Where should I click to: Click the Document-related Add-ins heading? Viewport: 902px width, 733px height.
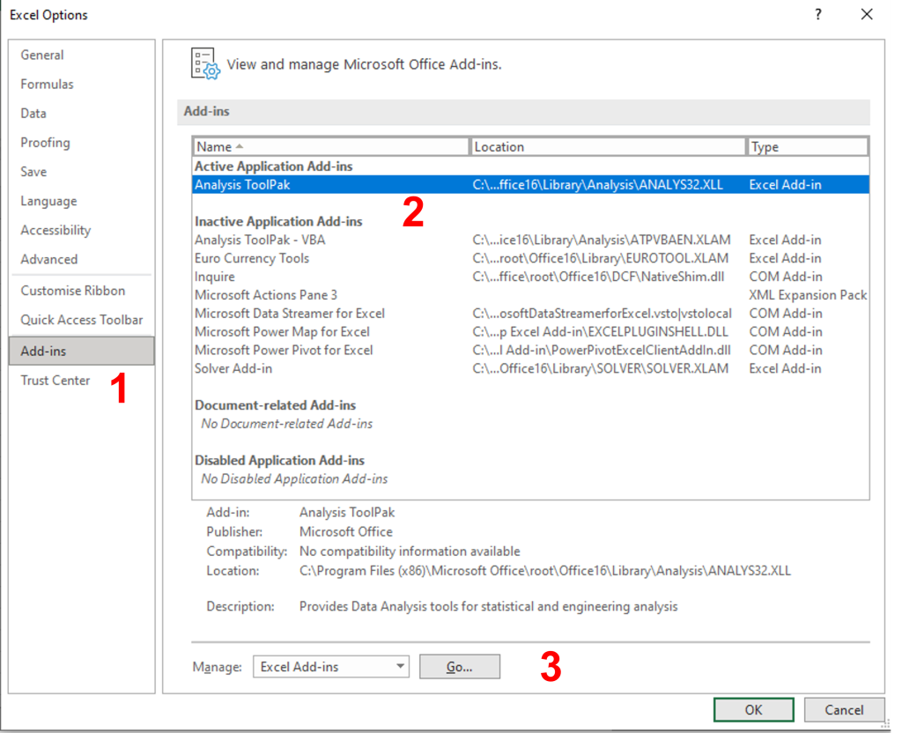(x=276, y=405)
